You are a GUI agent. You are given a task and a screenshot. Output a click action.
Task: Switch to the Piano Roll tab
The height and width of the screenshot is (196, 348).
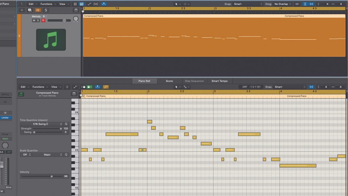[144, 81]
